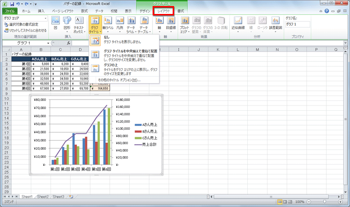The width and height of the screenshot is (350, 207).
Task: Click the 軸ラベル (Axis Labels) icon
Action: 108,24
